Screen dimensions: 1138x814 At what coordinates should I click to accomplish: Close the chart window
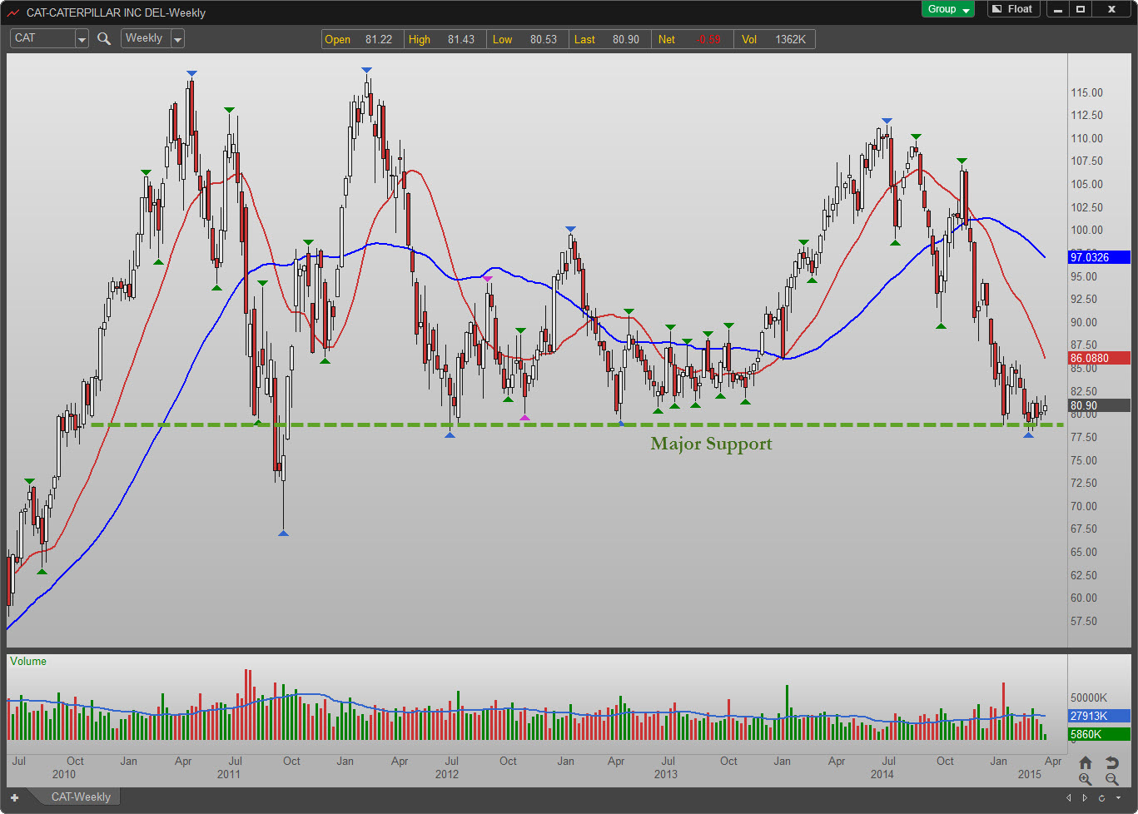click(1111, 9)
